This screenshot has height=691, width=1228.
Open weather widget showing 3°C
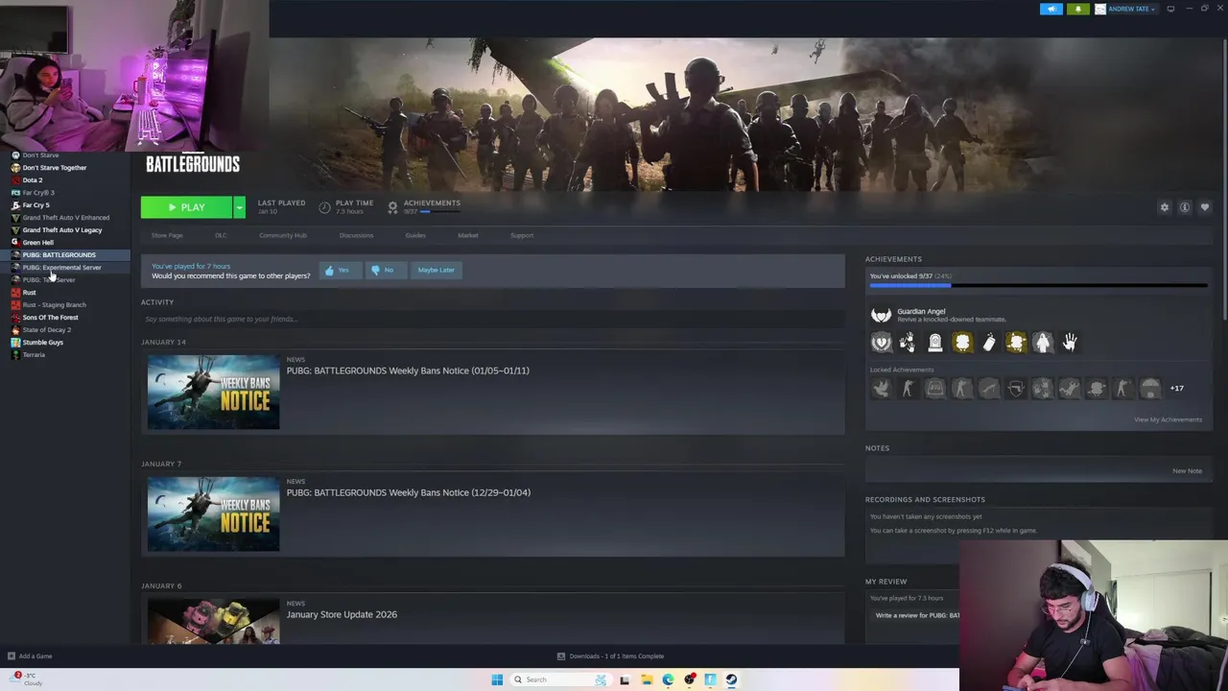pyautogui.click(x=25, y=679)
